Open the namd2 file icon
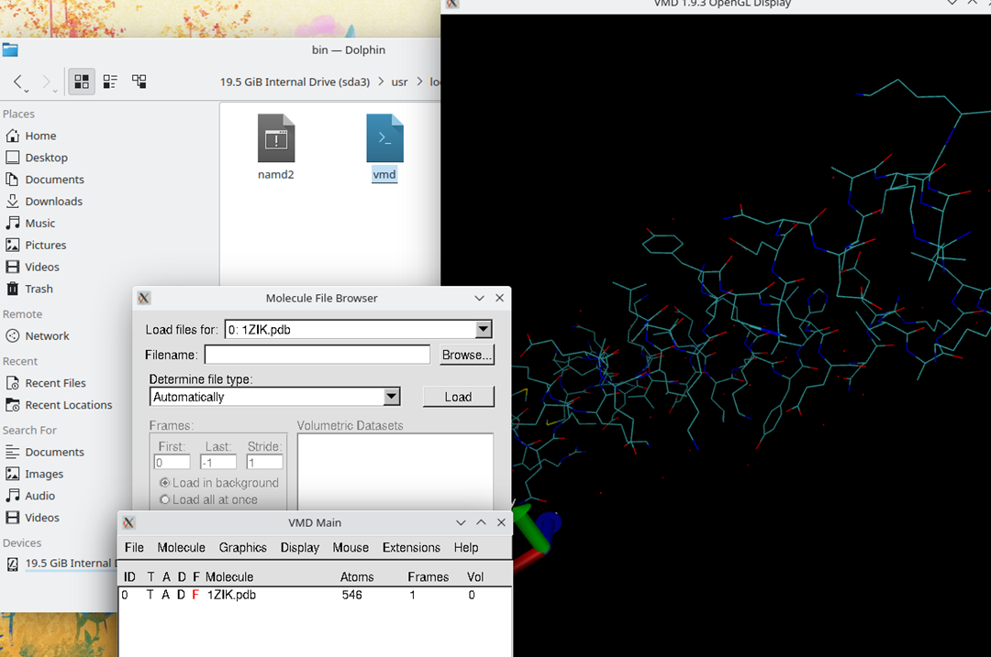 click(275, 138)
